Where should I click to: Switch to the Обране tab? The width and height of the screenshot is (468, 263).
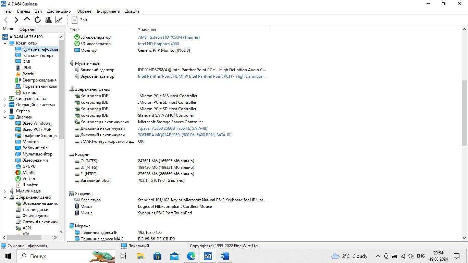tap(27, 29)
